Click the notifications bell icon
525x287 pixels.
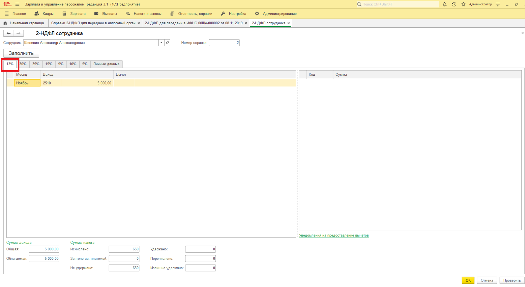click(x=445, y=4)
